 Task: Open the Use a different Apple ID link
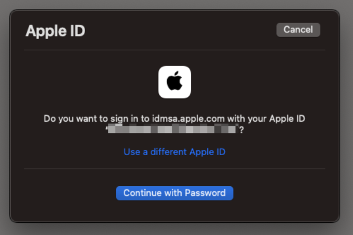(x=174, y=152)
